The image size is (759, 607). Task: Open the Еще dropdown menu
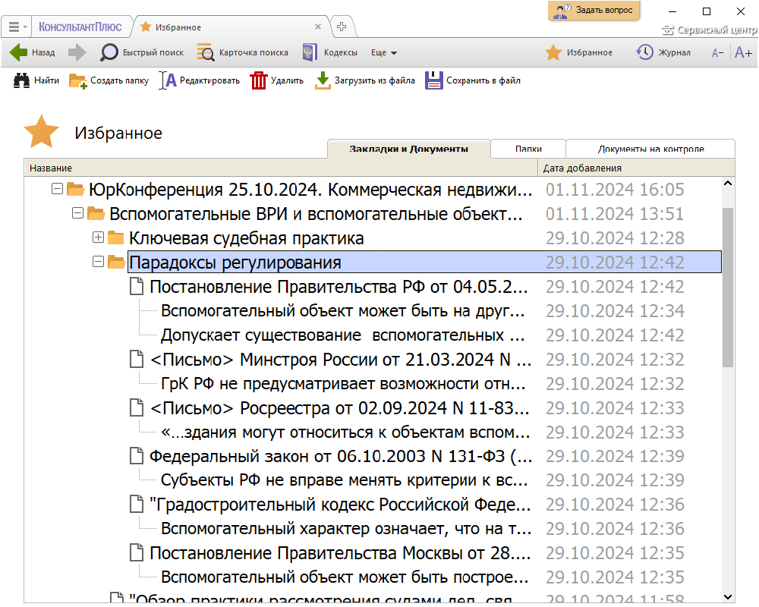(x=384, y=53)
